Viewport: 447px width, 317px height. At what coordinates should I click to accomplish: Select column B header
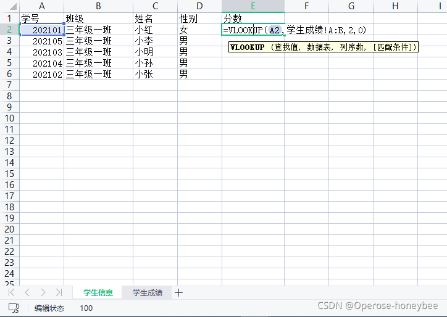(98, 6)
